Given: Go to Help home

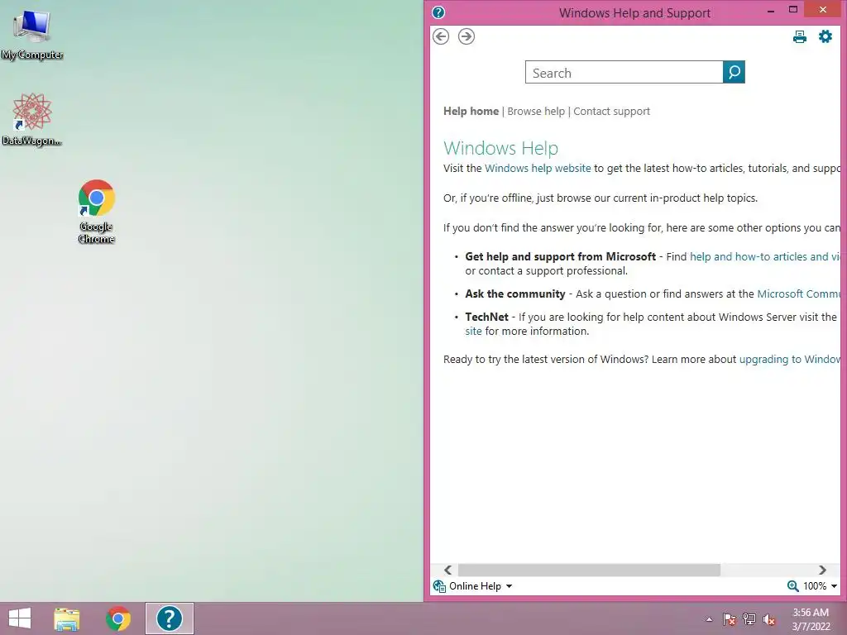Looking at the screenshot, I should [471, 112].
